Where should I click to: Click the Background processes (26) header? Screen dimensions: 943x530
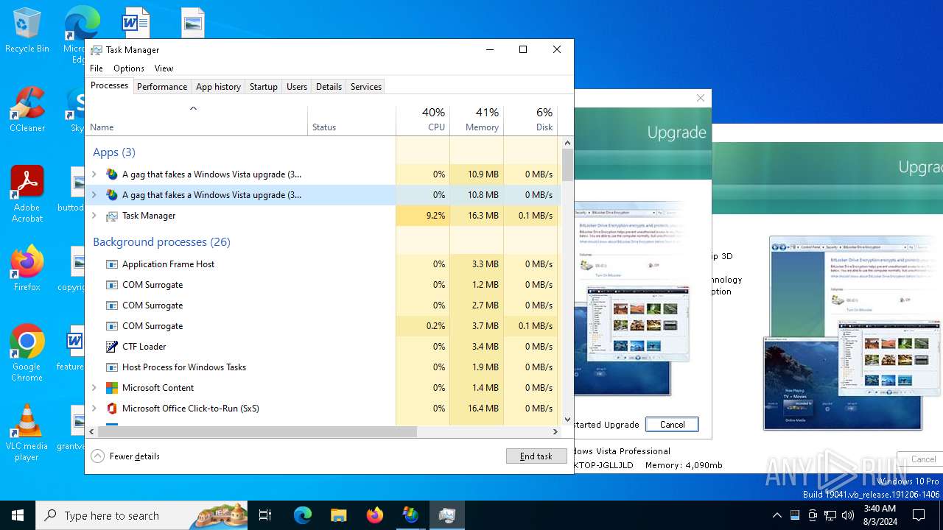161,242
